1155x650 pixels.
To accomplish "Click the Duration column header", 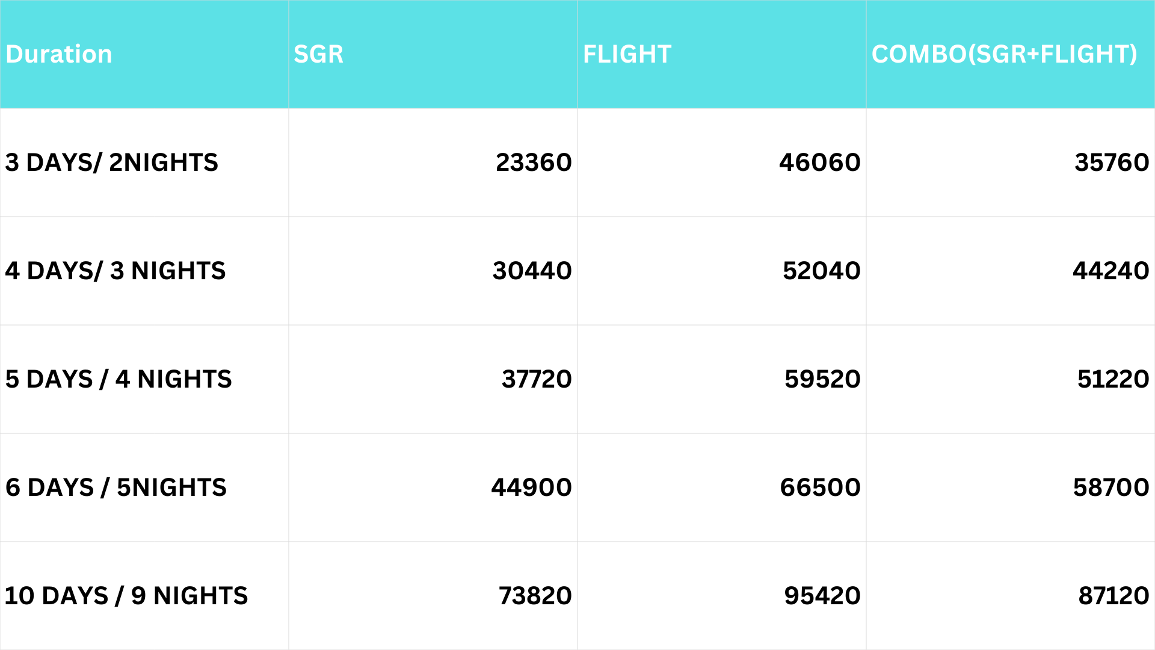I will coord(59,54).
